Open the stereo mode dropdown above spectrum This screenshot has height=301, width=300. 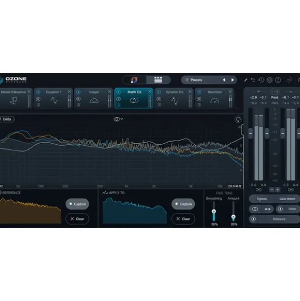(x=118, y=119)
